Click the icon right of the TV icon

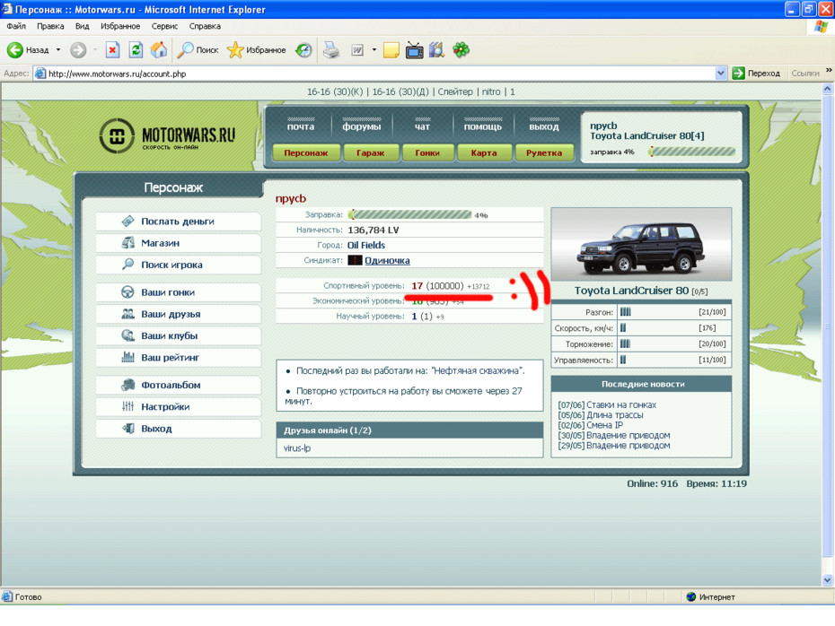[436, 50]
